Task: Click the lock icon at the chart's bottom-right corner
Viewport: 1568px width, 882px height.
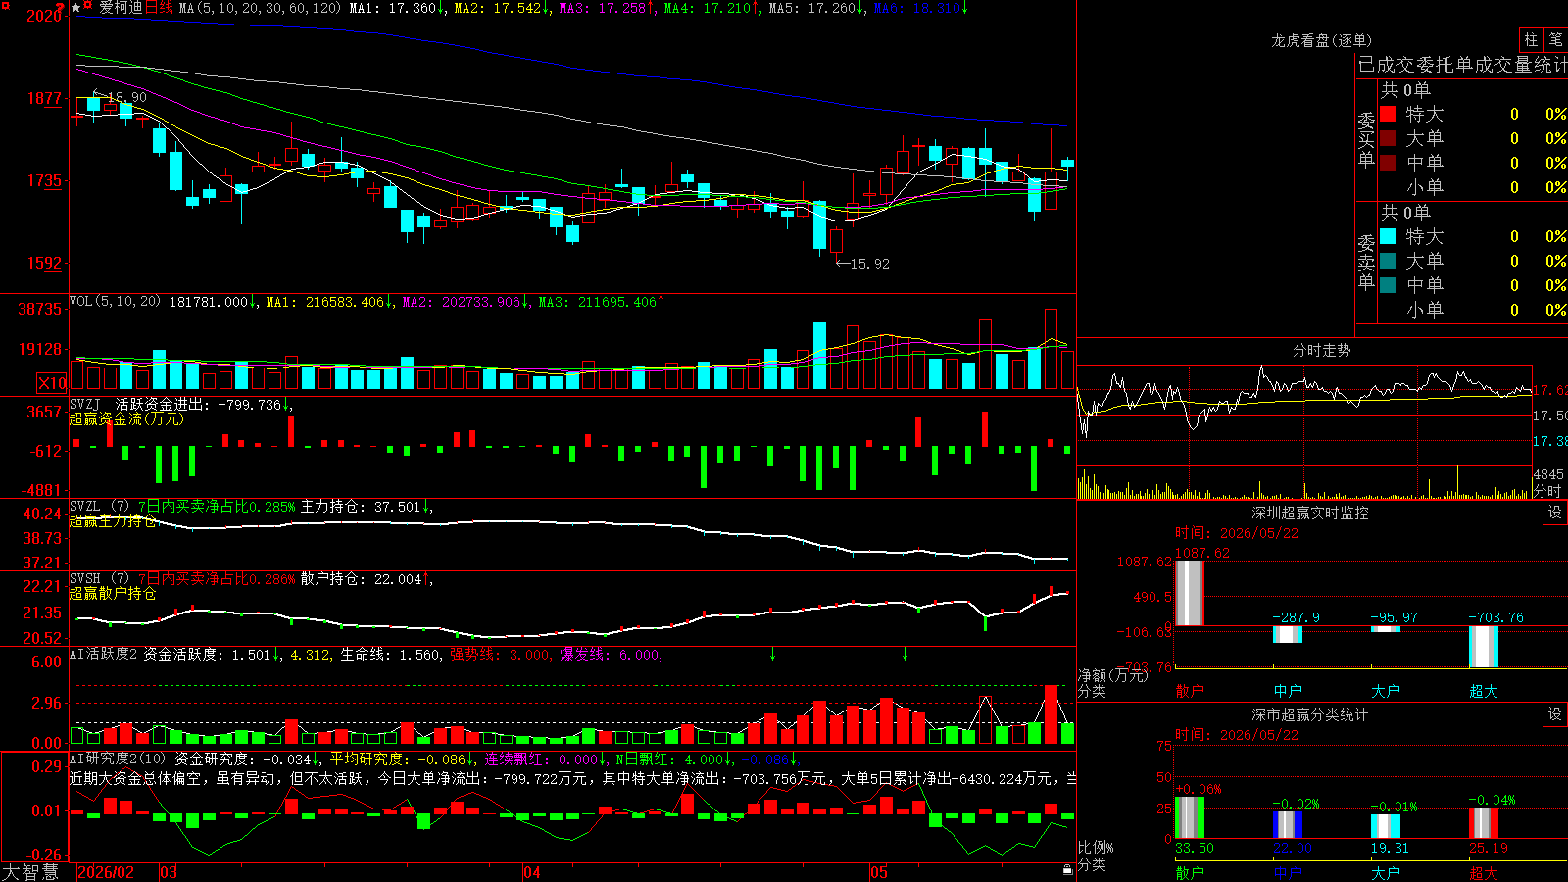Action: coord(1067,869)
